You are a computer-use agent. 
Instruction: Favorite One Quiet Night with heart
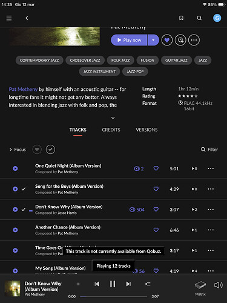pyautogui.click(x=156, y=168)
